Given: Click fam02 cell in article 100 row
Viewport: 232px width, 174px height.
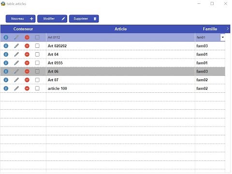Looking at the screenshot, I should tap(210, 88).
